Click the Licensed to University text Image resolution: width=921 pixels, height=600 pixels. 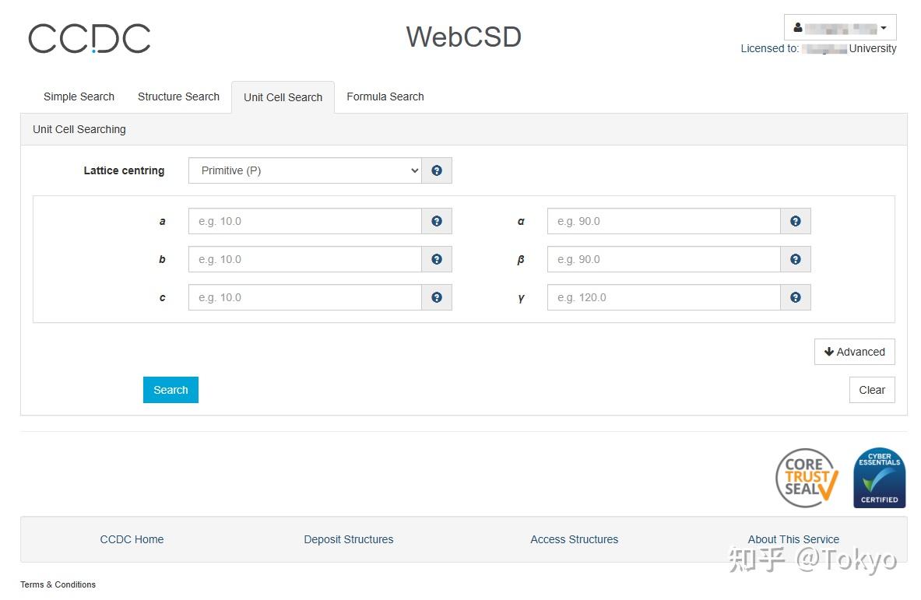818,49
